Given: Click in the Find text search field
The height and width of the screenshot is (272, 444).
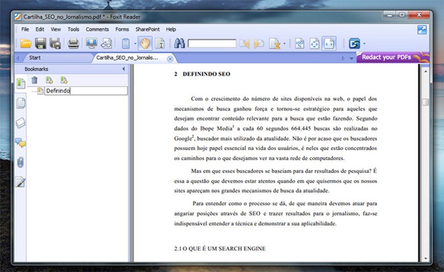Looking at the screenshot, I should pyautogui.click(x=212, y=43).
